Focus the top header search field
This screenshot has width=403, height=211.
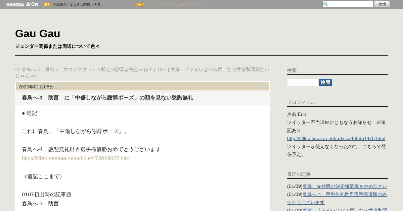click(x=348, y=4)
